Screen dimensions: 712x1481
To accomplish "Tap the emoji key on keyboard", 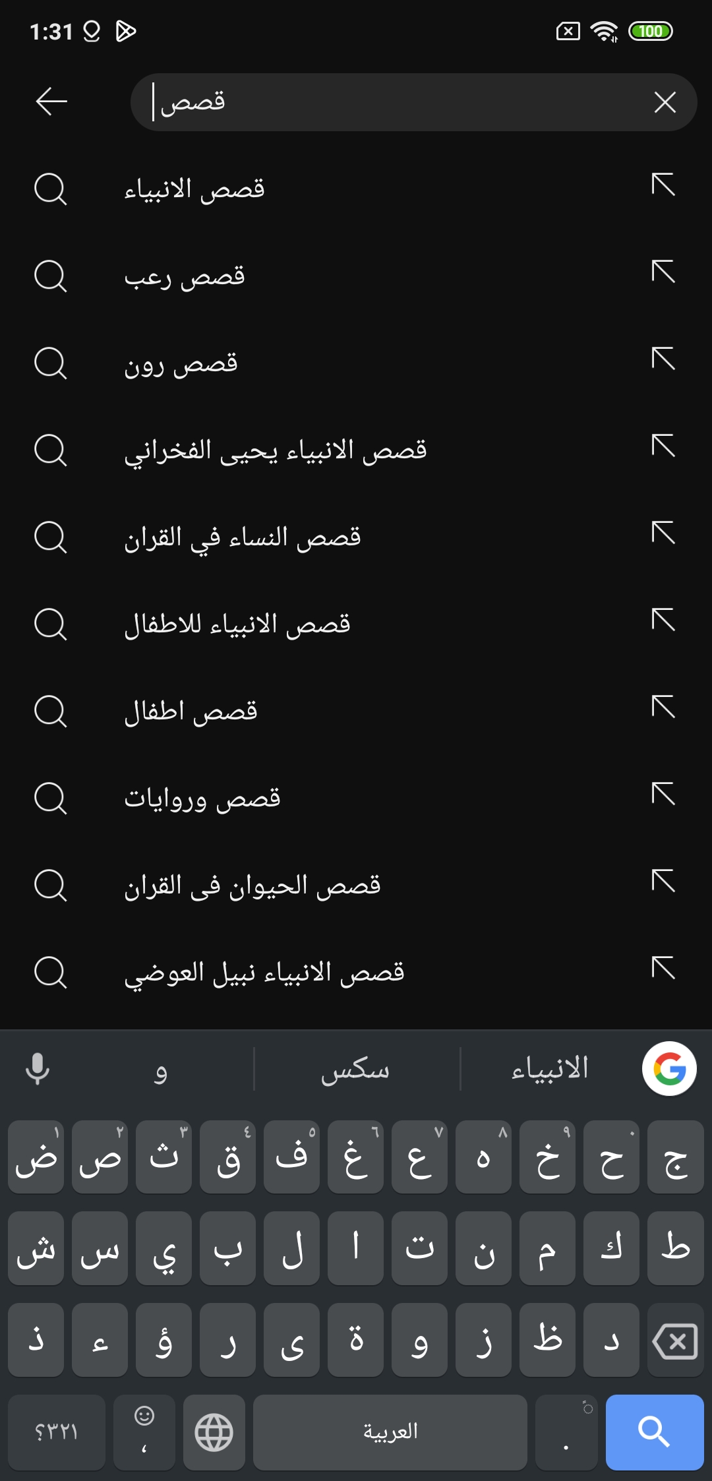I will pyautogui.click(x=144, y=1431).
